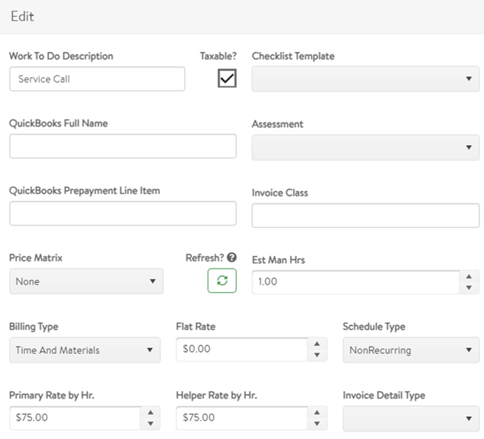Uncheck the Taxable checkbox
484x439 pixels.
click(227, 79)
